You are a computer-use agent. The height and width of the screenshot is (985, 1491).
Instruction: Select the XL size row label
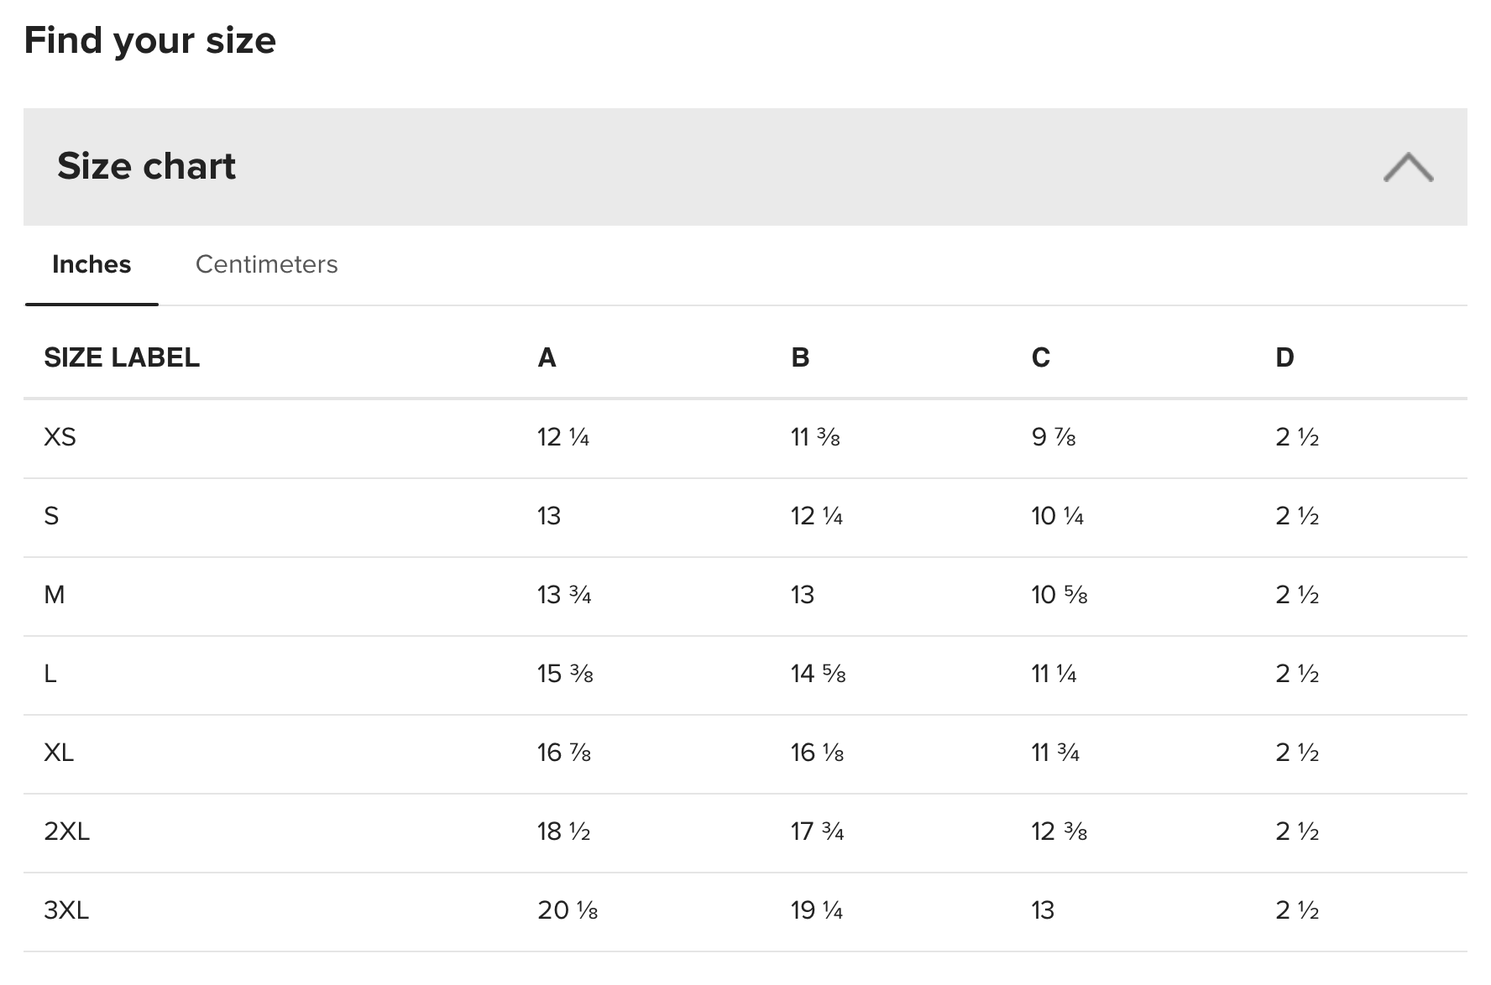pos(59,753)
